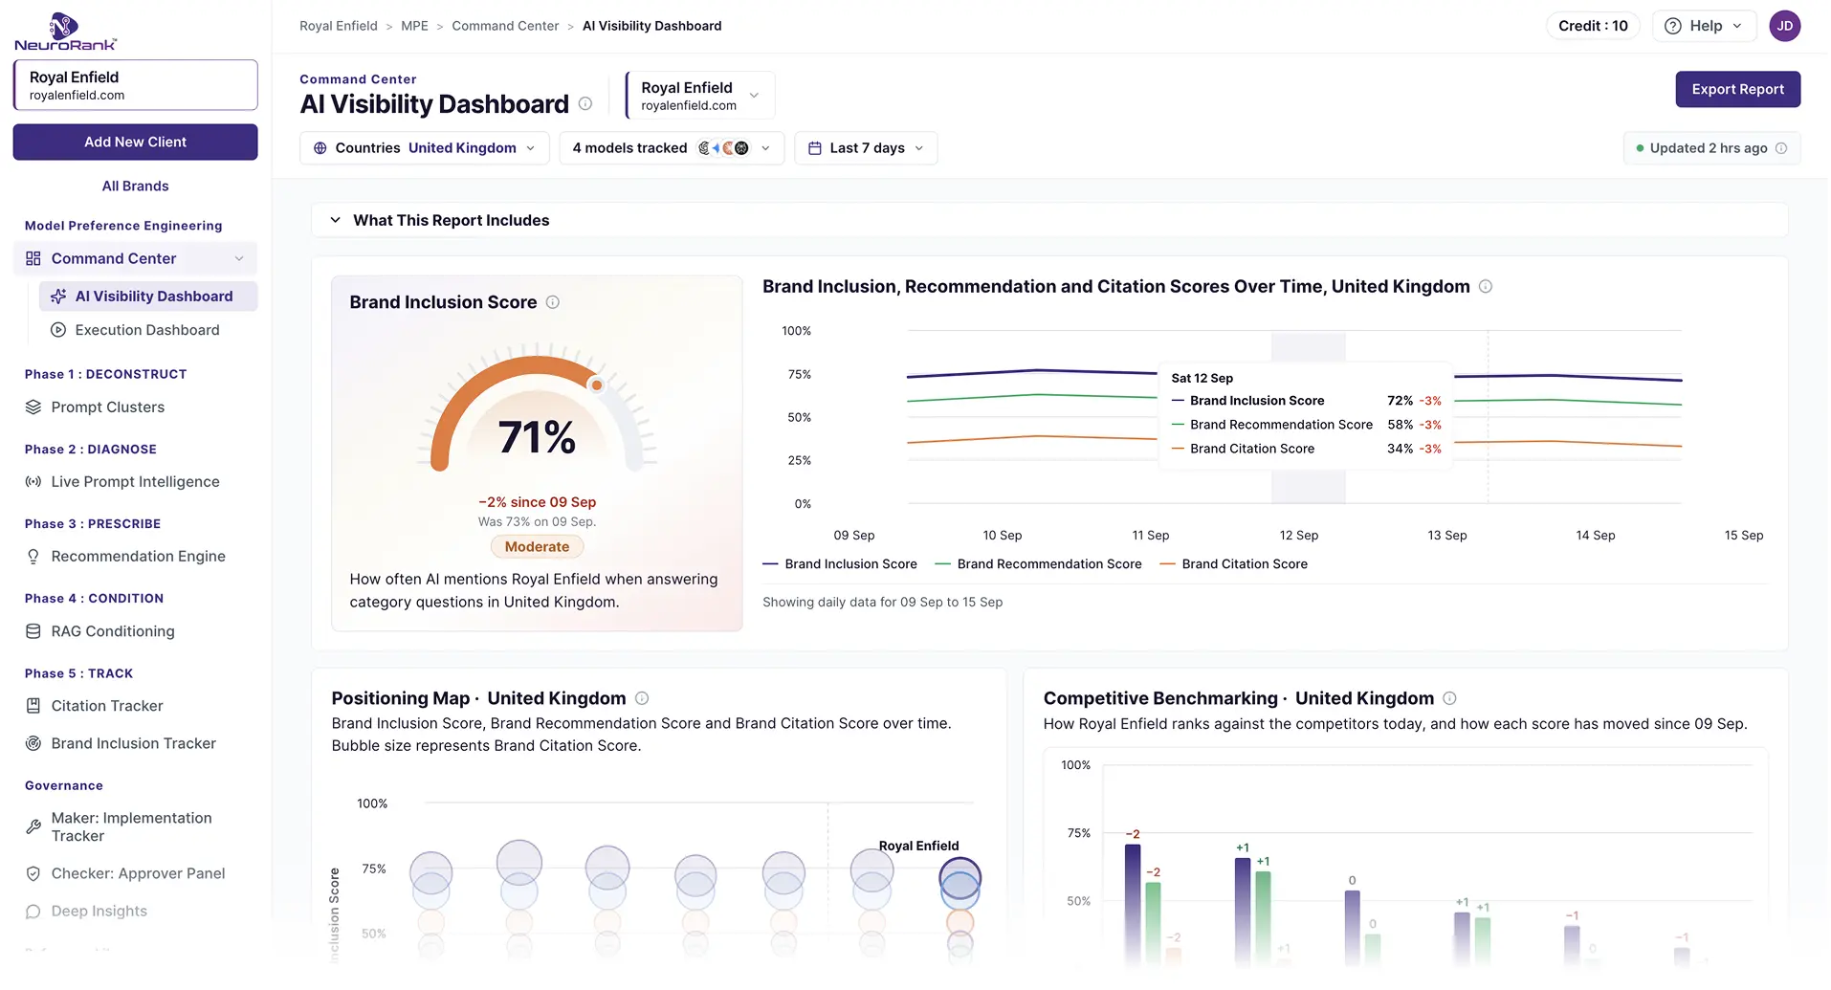Image resolution: width=1831 pixels, height=990 pixels.
Task: Click the Add New Client button
Action: click(x=135, y=142)
